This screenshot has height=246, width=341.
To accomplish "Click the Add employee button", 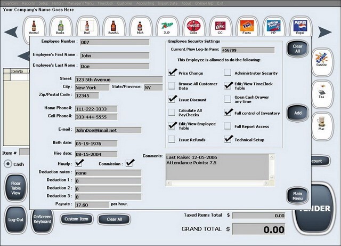I will coord(297,113).
